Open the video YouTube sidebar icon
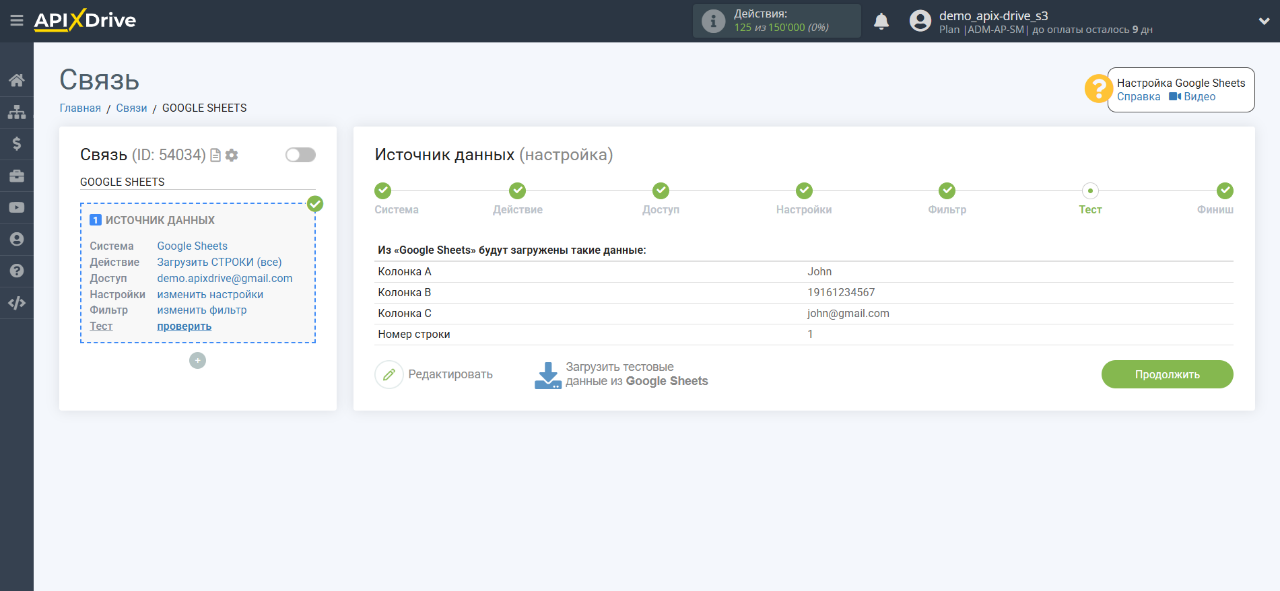 pos(17,207)
